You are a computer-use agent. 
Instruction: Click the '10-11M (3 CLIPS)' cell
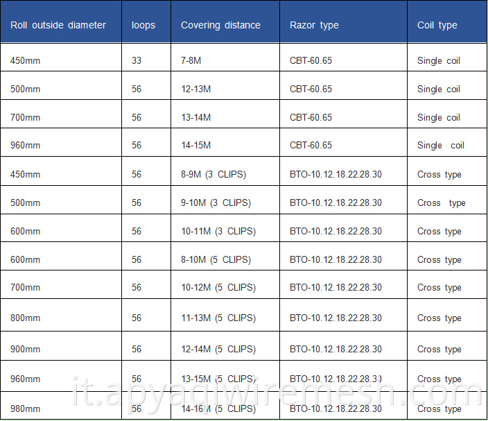coord(225,228)
